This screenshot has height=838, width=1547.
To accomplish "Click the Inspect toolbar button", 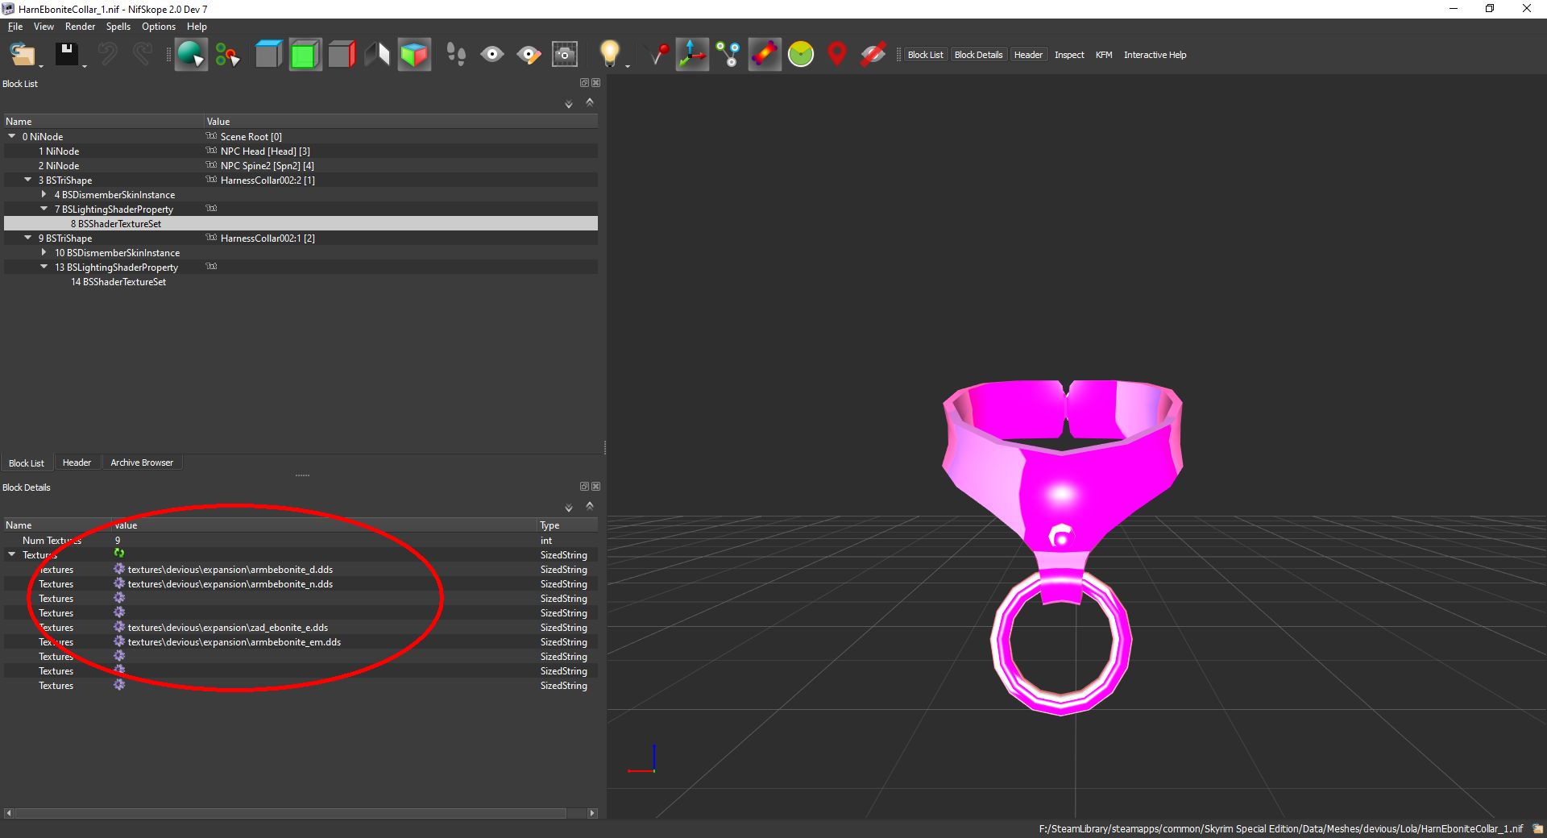I will 1069,55.
